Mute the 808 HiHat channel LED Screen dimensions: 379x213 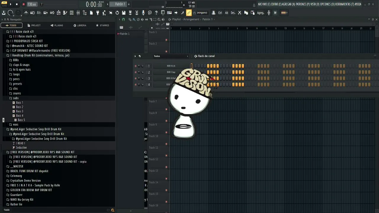pyautogui.click(x=136, y=78)
